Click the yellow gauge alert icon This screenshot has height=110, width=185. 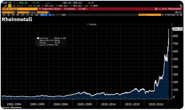(10, 6)
